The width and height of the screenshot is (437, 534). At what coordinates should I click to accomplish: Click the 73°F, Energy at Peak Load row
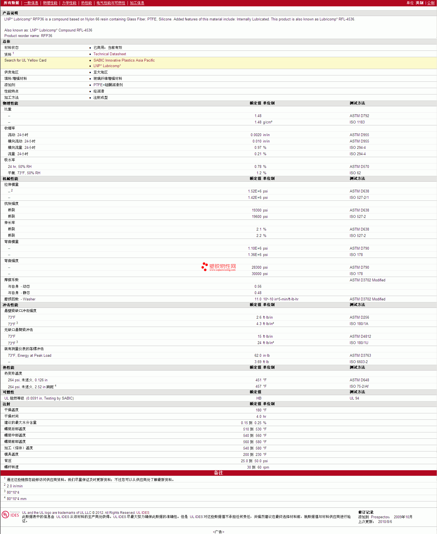click(30, 356)
